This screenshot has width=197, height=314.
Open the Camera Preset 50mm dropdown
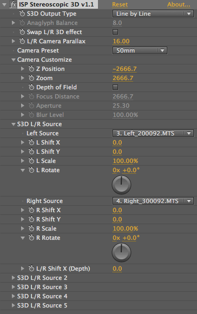click(140, 50)
